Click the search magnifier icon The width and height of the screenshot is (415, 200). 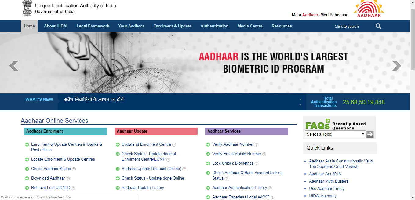click(378, 26)
